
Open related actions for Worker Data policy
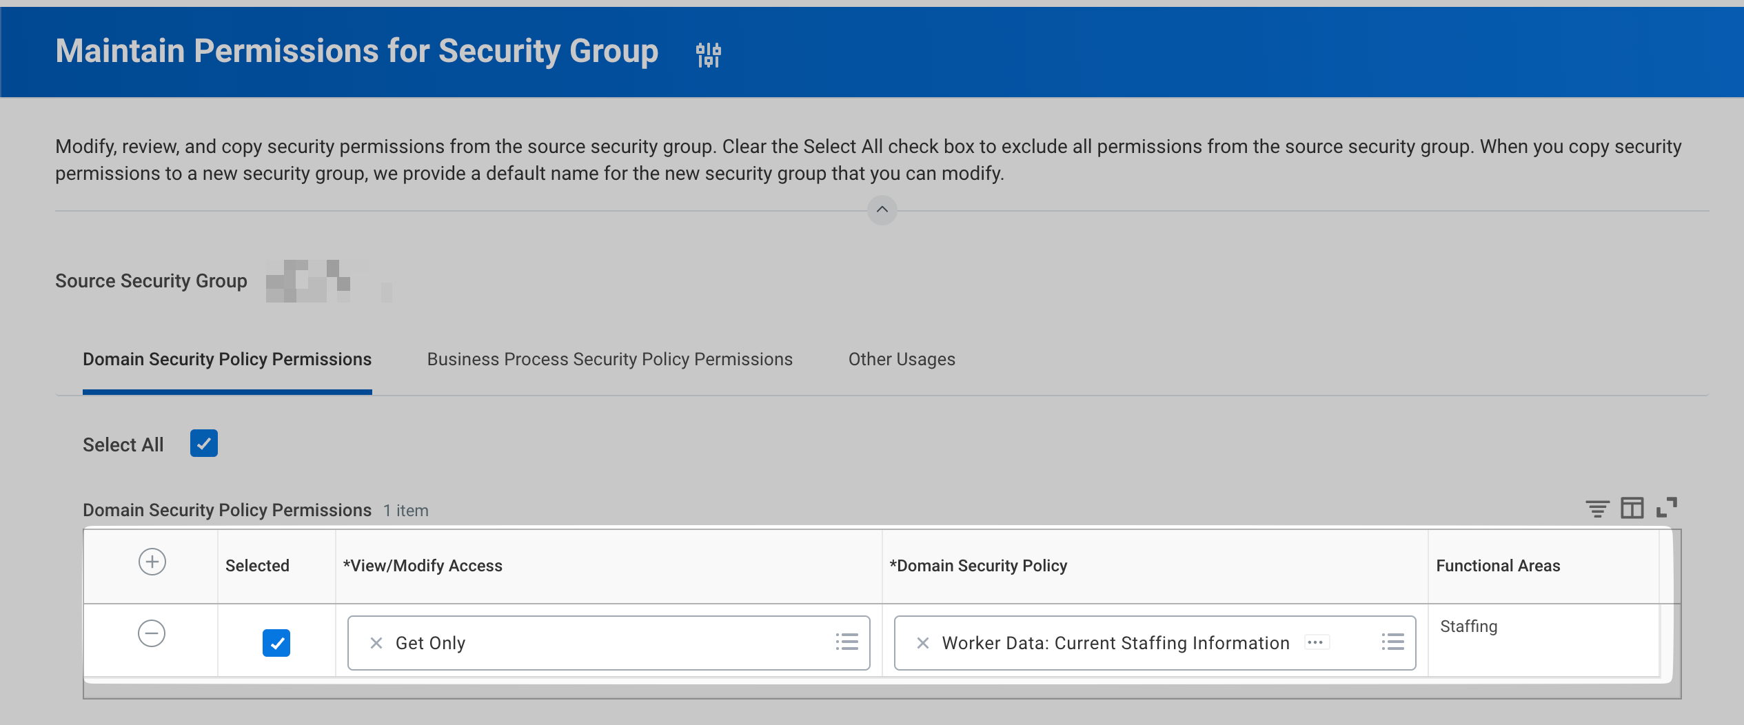1315,642
